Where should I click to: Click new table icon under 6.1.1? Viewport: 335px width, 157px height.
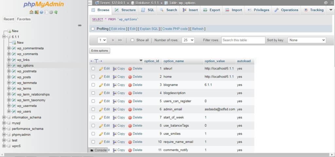[14, 43]
